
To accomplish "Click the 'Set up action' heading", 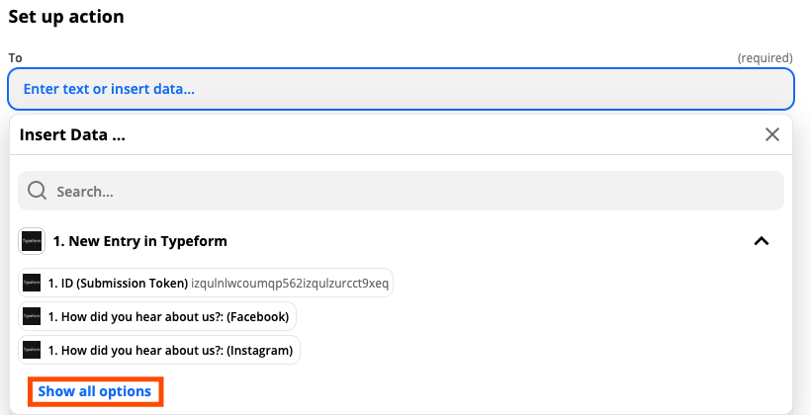I will coord(67,17).
